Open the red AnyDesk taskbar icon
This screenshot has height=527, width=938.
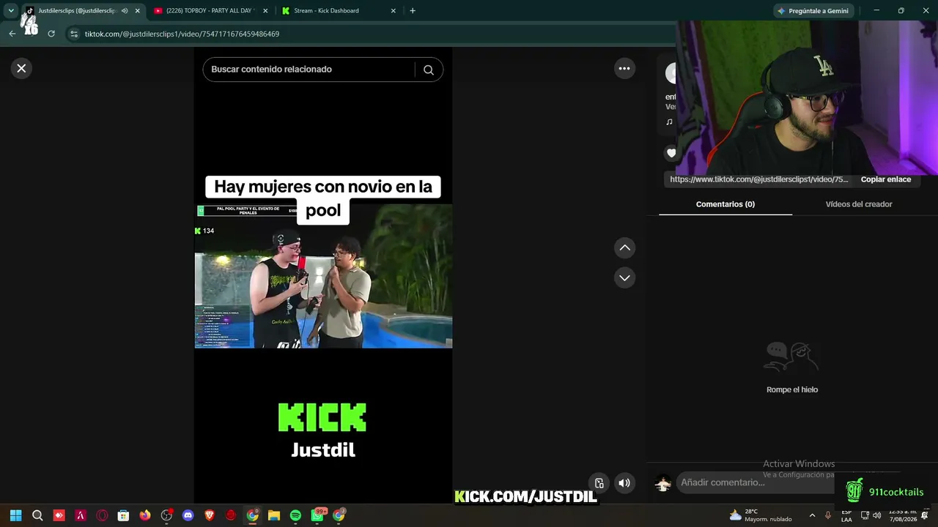(x=59, y=515)
